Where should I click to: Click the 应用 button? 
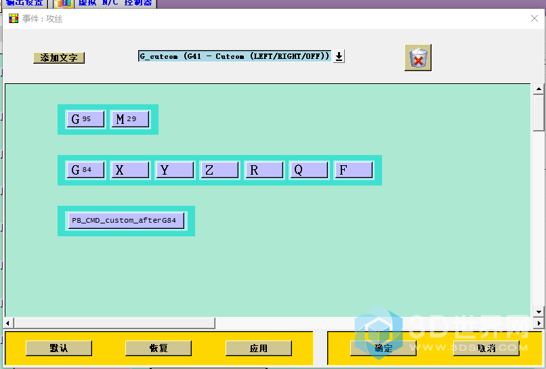259,348
